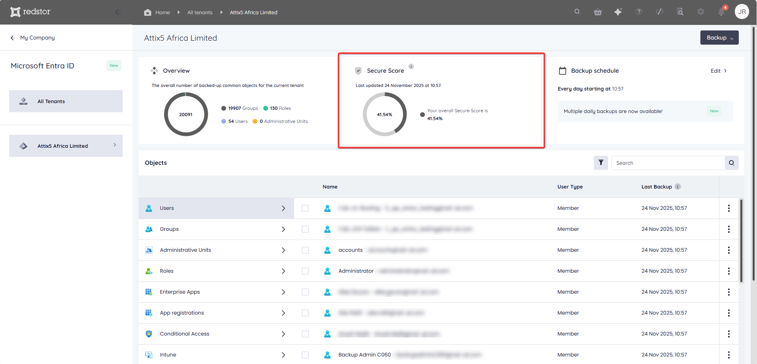Open the document search icon

pyautogui.click(x=680, y=12)
